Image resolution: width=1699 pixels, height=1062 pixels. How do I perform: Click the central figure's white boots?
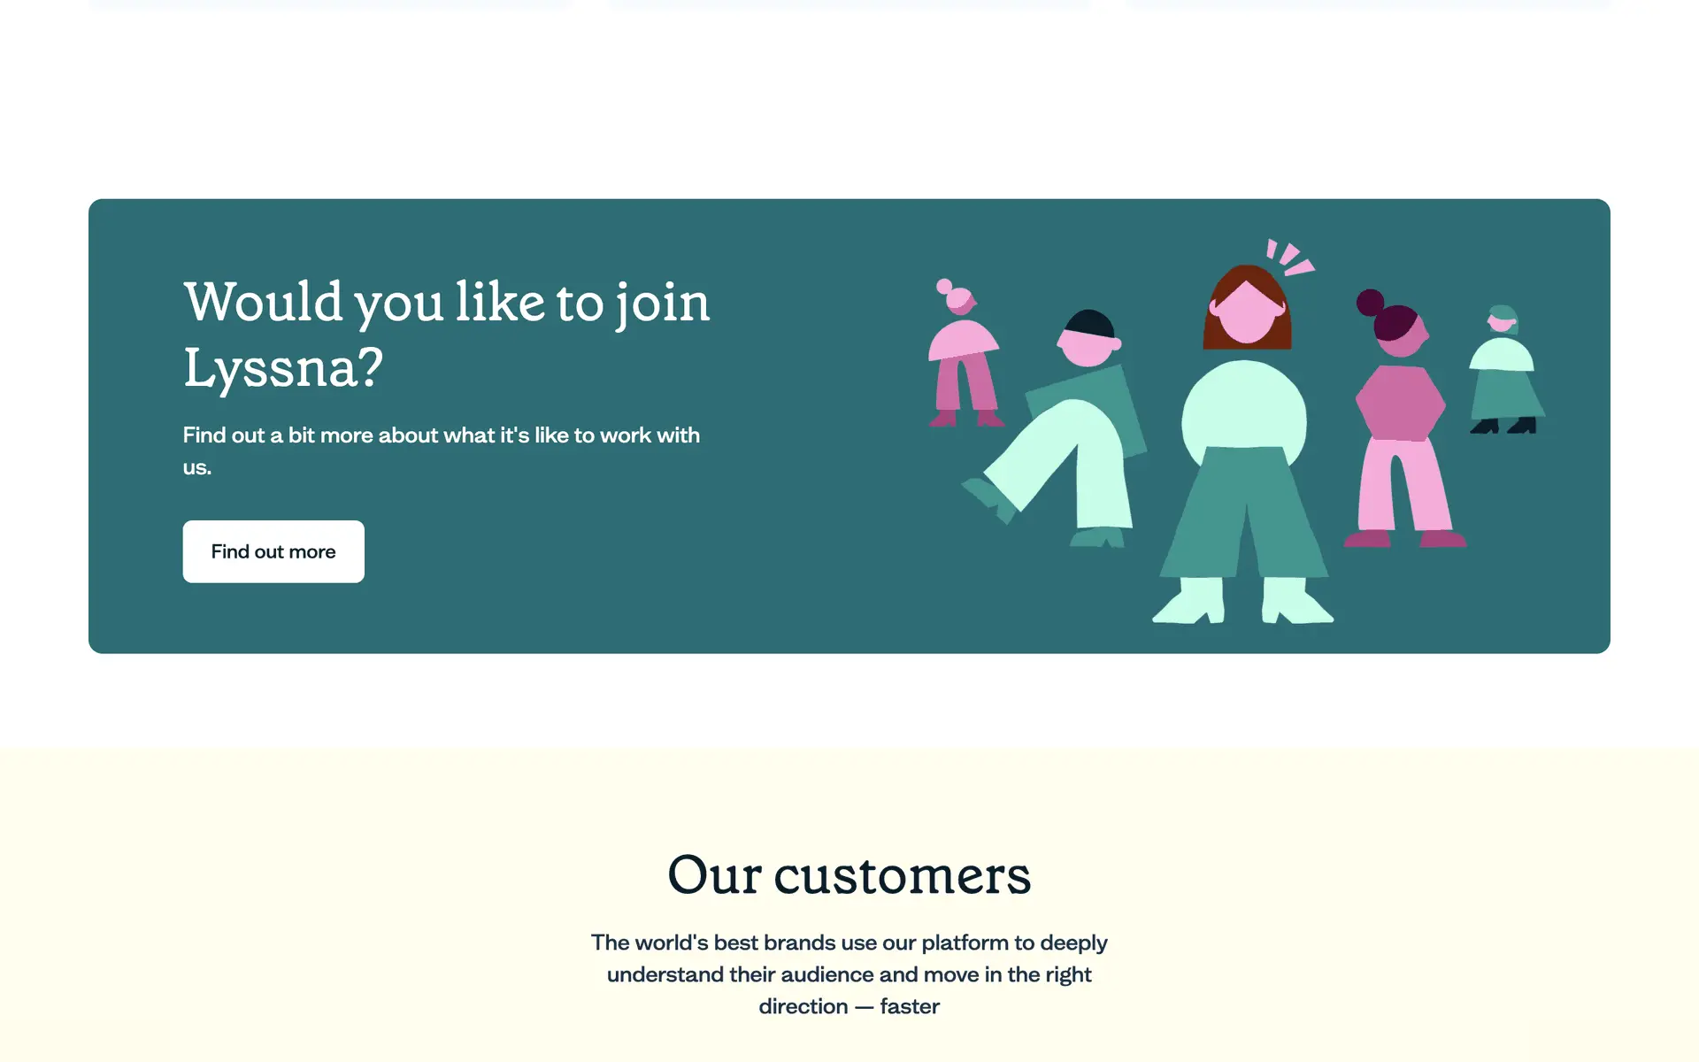coord(1243,601)
